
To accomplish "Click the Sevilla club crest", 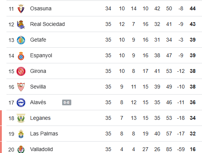I will [21, 87].
